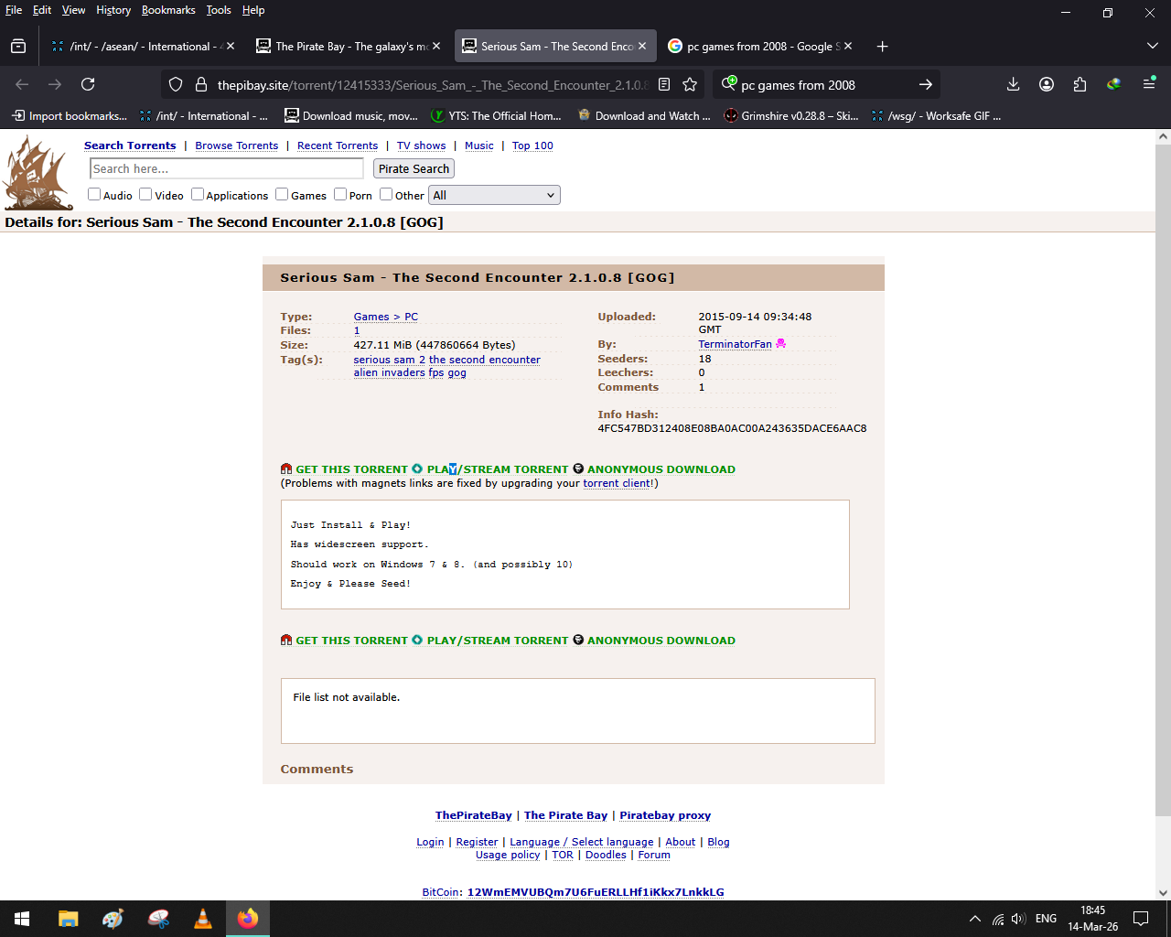Reload the current page

point(88,84)
